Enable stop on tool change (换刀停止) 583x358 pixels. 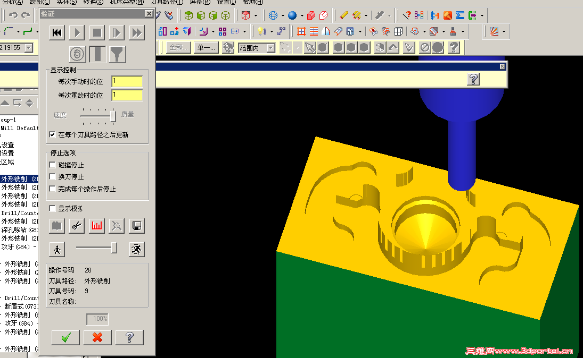coord(52,176)
